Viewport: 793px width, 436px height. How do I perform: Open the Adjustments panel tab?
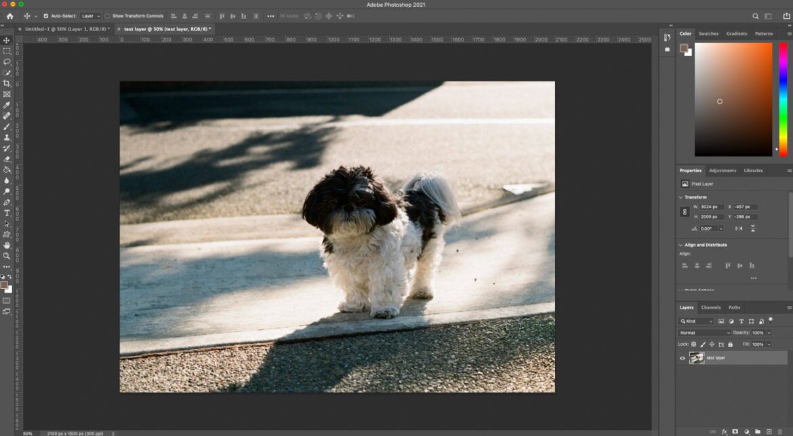(x=723, y=170)
